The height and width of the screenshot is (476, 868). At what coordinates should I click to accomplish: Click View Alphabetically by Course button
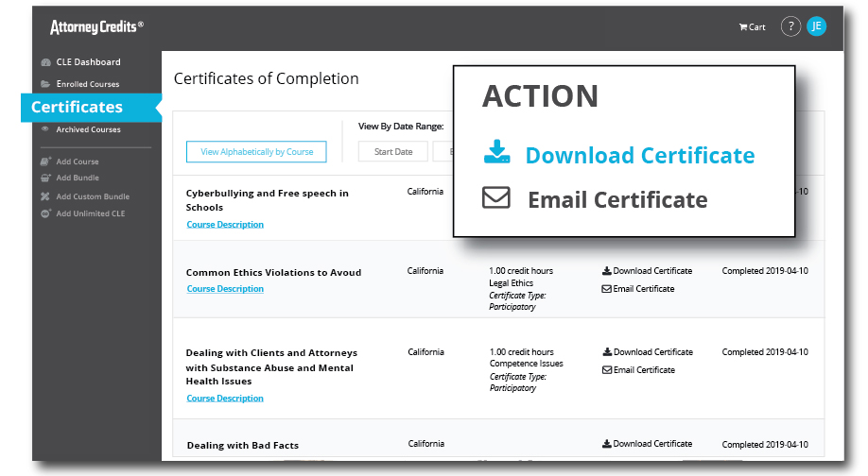256,151
